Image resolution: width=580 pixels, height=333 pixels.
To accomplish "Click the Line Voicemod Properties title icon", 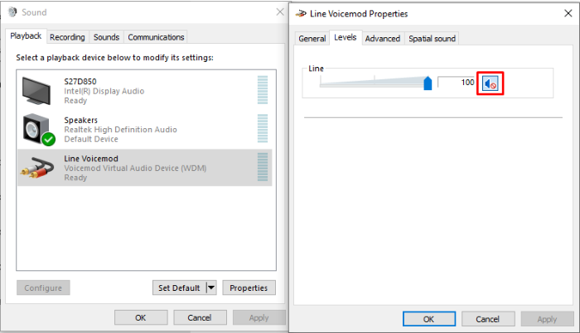I will 301,14.
